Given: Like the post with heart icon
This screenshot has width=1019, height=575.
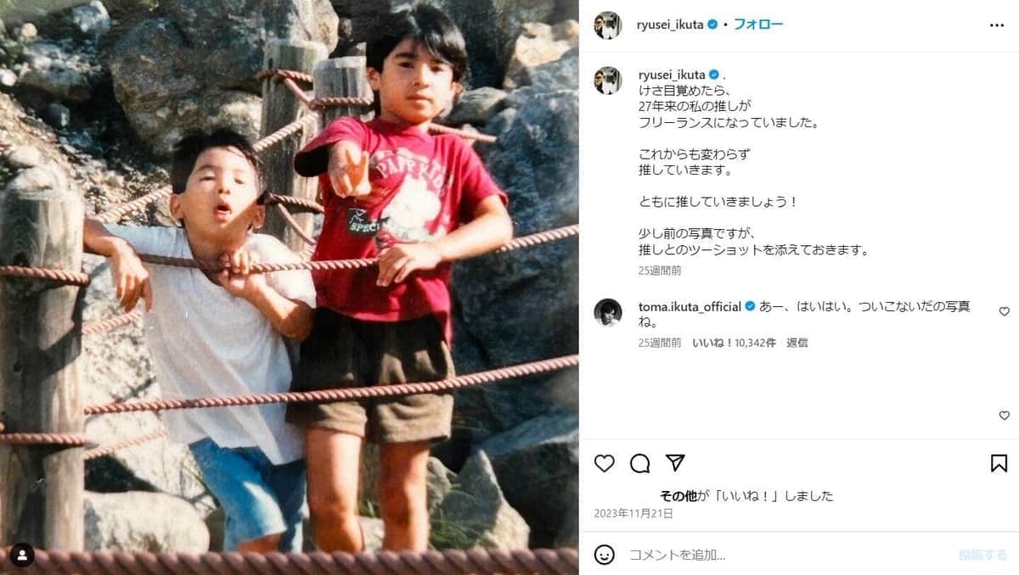Looking at the screenshot, I should [604, 463].
